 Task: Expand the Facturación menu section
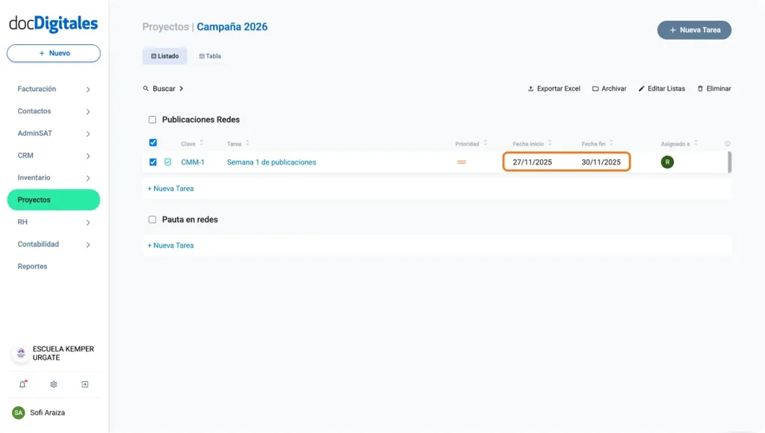pyautogui.click(x=53, y=88)
